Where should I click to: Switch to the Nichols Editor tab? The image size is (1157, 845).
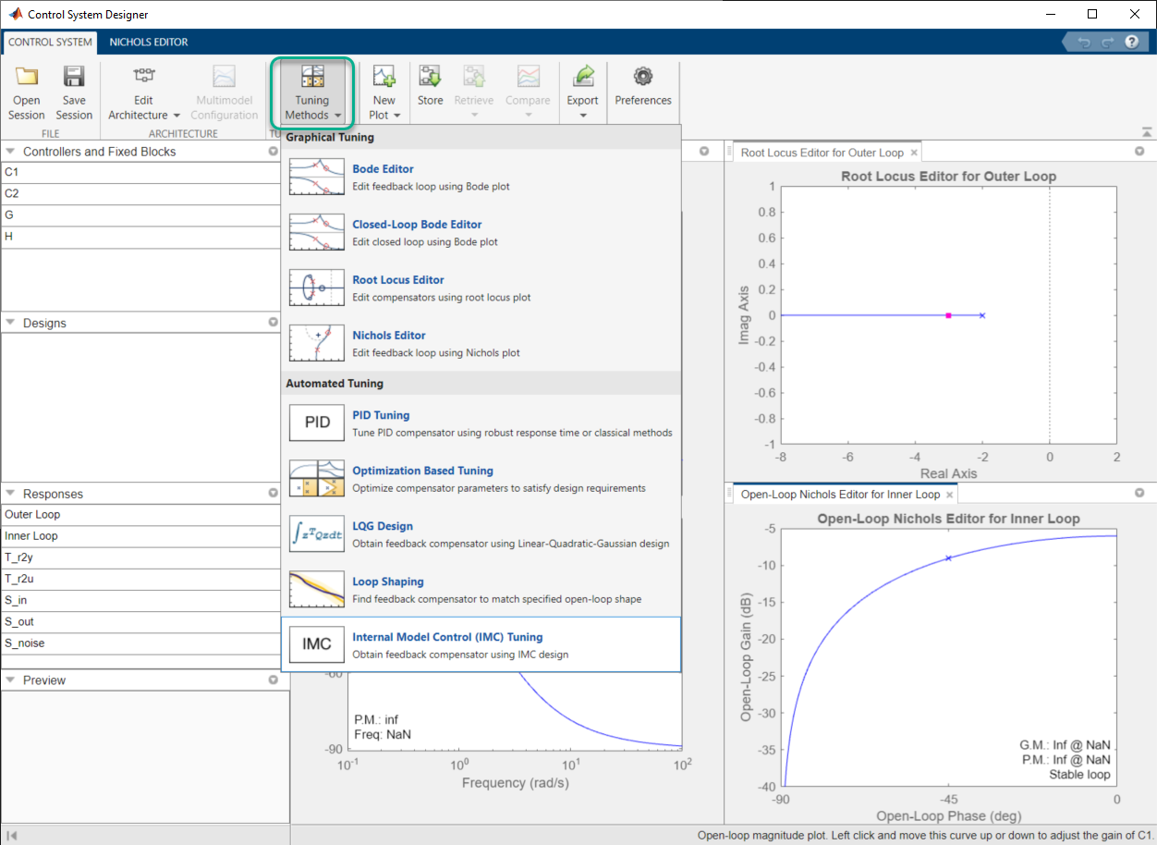[149, 43]
